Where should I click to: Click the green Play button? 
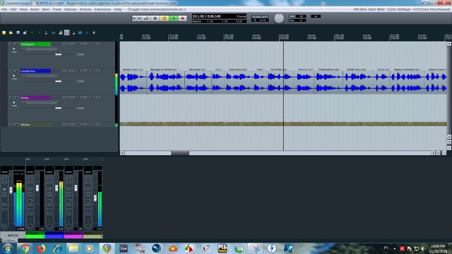[x=173, y=18]
